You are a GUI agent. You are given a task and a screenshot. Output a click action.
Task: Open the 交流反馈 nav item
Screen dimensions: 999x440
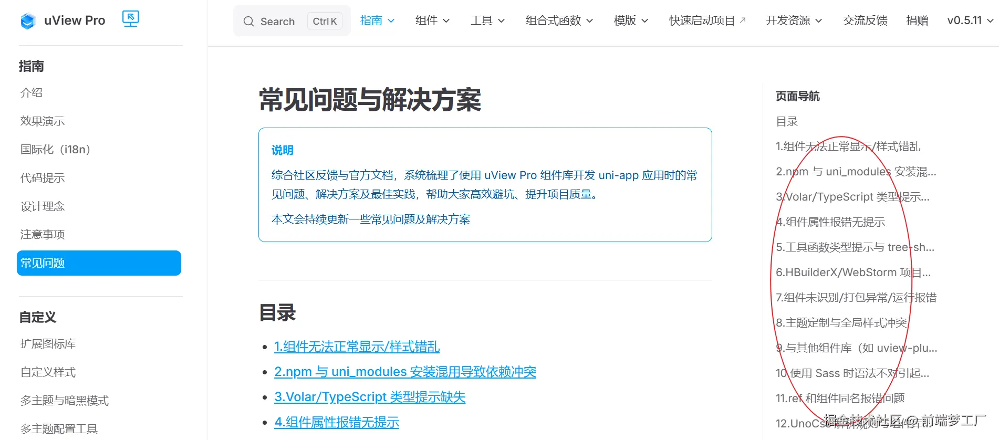865,20
